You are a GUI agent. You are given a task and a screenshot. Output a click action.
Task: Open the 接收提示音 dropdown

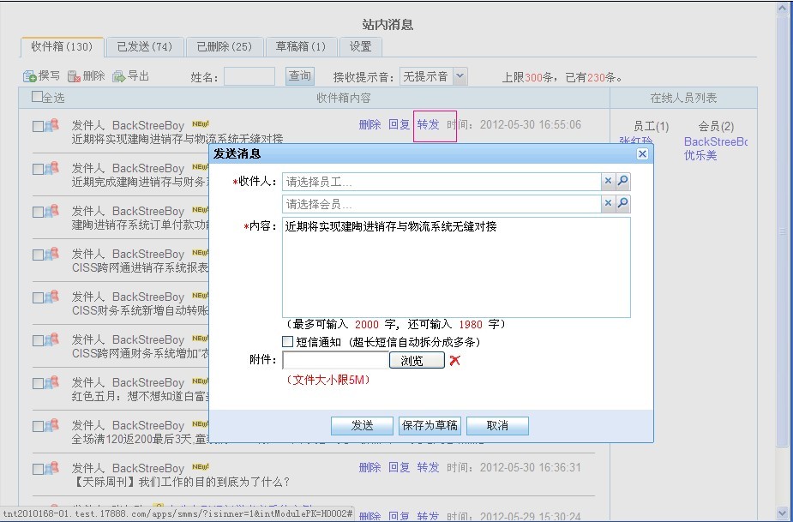[460, 76]
